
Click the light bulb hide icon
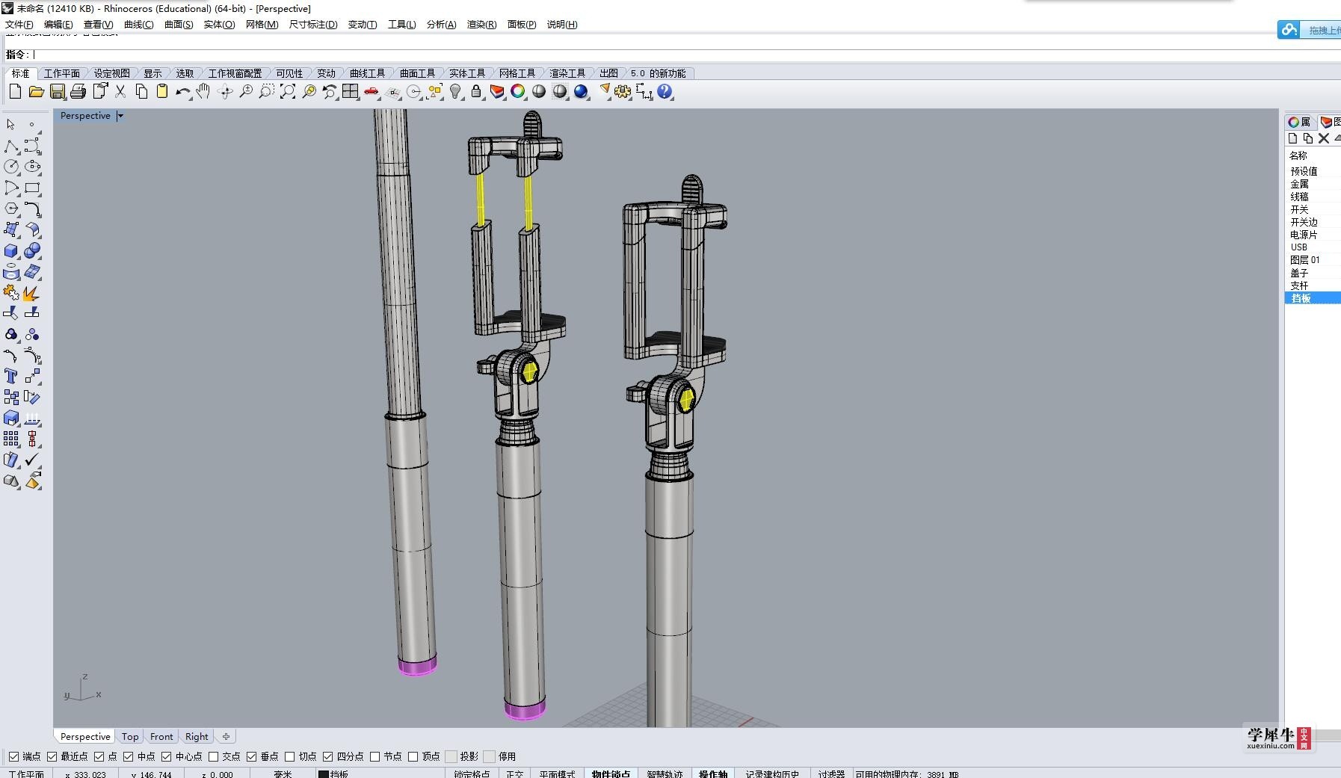[x=455, y=92]
